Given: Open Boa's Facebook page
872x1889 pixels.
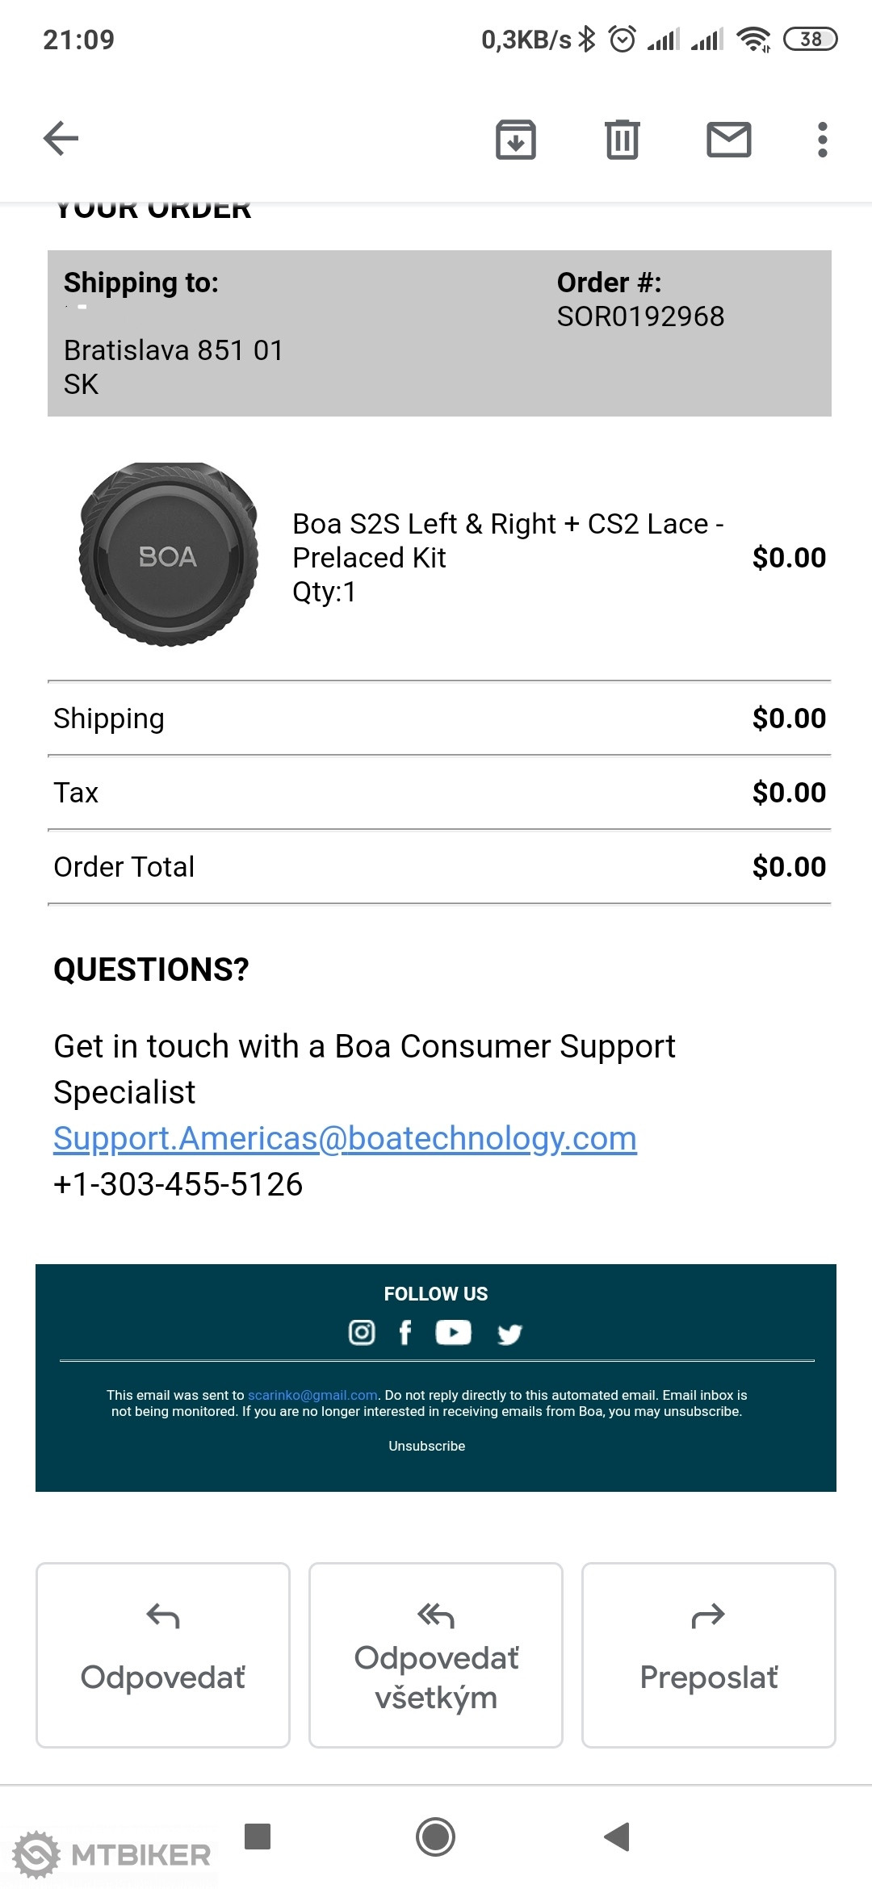Looking at the screenshot, I should pos(405,1332).
